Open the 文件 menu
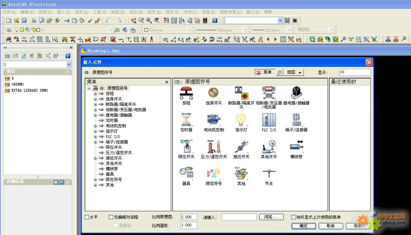This screenshot has width=411, height=235. (10, 12)
